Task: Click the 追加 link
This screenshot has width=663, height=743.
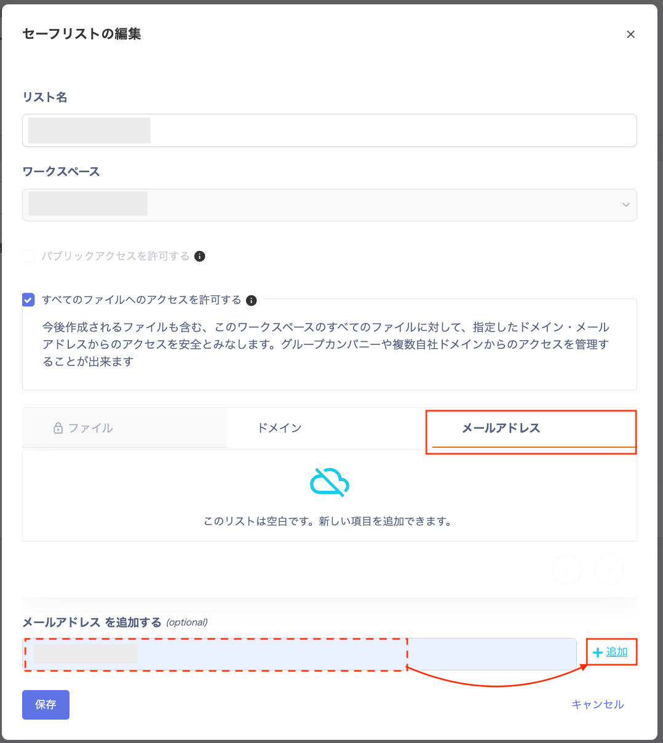Action: pos(617,652)
